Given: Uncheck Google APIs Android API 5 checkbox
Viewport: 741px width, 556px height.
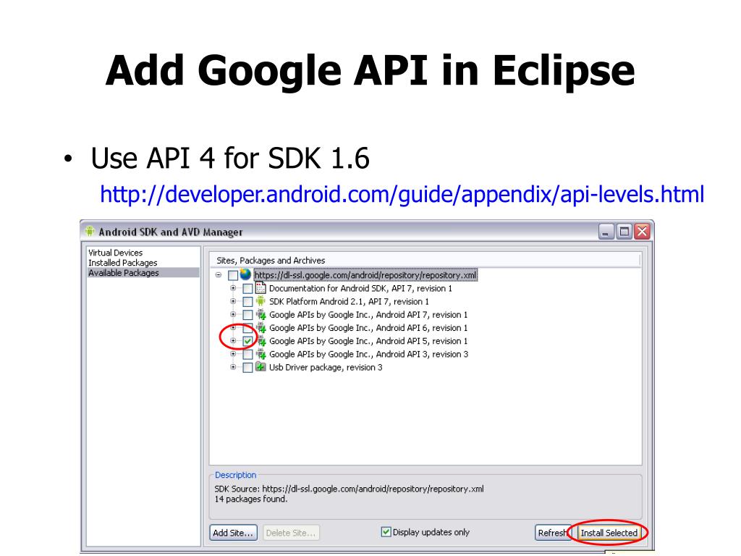Looking at the screenshot, I should pos(247,341).
